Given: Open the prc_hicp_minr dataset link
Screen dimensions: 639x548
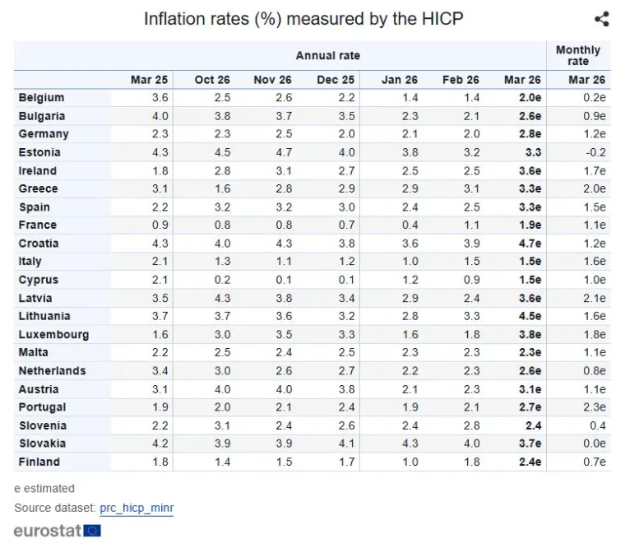Looking at the screenshot, I should pos(137,509).
